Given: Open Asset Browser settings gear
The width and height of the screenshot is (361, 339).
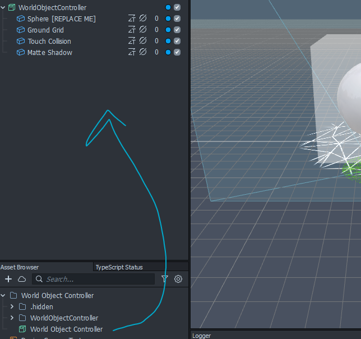Looking at the screenshot, I should (178, 279).
